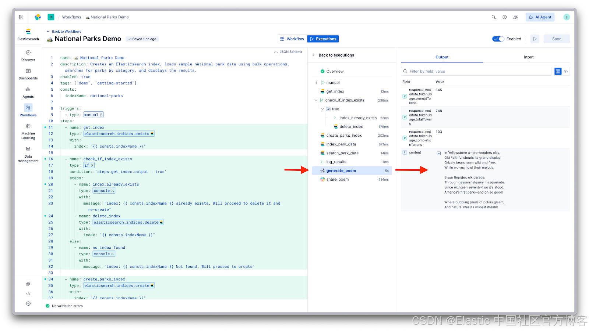
Task: Open Workflows in the sidebar
Action: point(28,110)
